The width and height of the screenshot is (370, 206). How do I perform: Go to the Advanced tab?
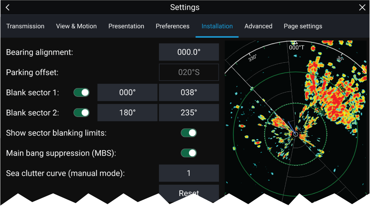click(258, 26)
